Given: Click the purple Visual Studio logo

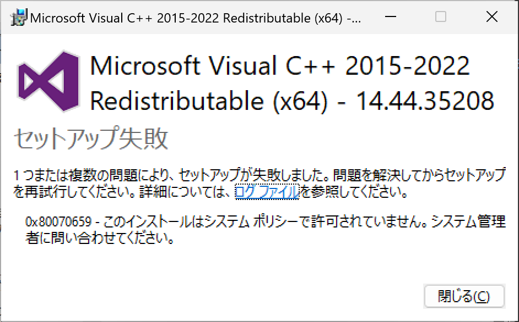Looking at the screenshot, I should [x=48, y=81].
